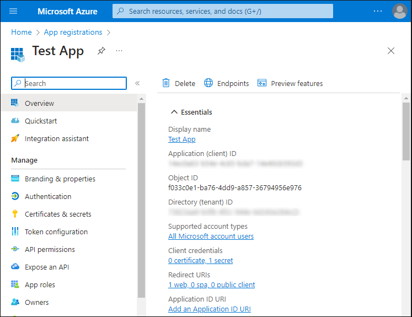Click the Microsoft Azure logo text
Image resolution: width=412 pixels, height=317 pixels.
[x=67, y=11]
